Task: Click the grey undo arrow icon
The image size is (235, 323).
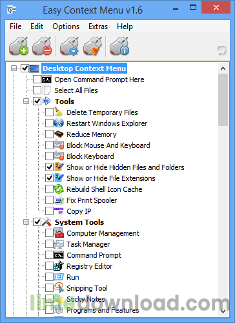Action: click(222, 50)
